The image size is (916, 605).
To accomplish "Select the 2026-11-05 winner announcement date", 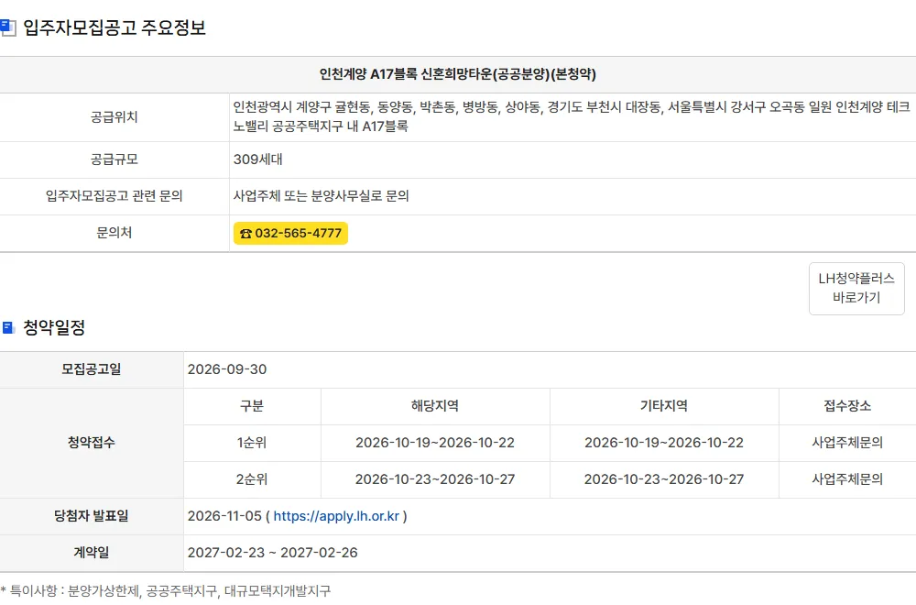I will (224, 516).
